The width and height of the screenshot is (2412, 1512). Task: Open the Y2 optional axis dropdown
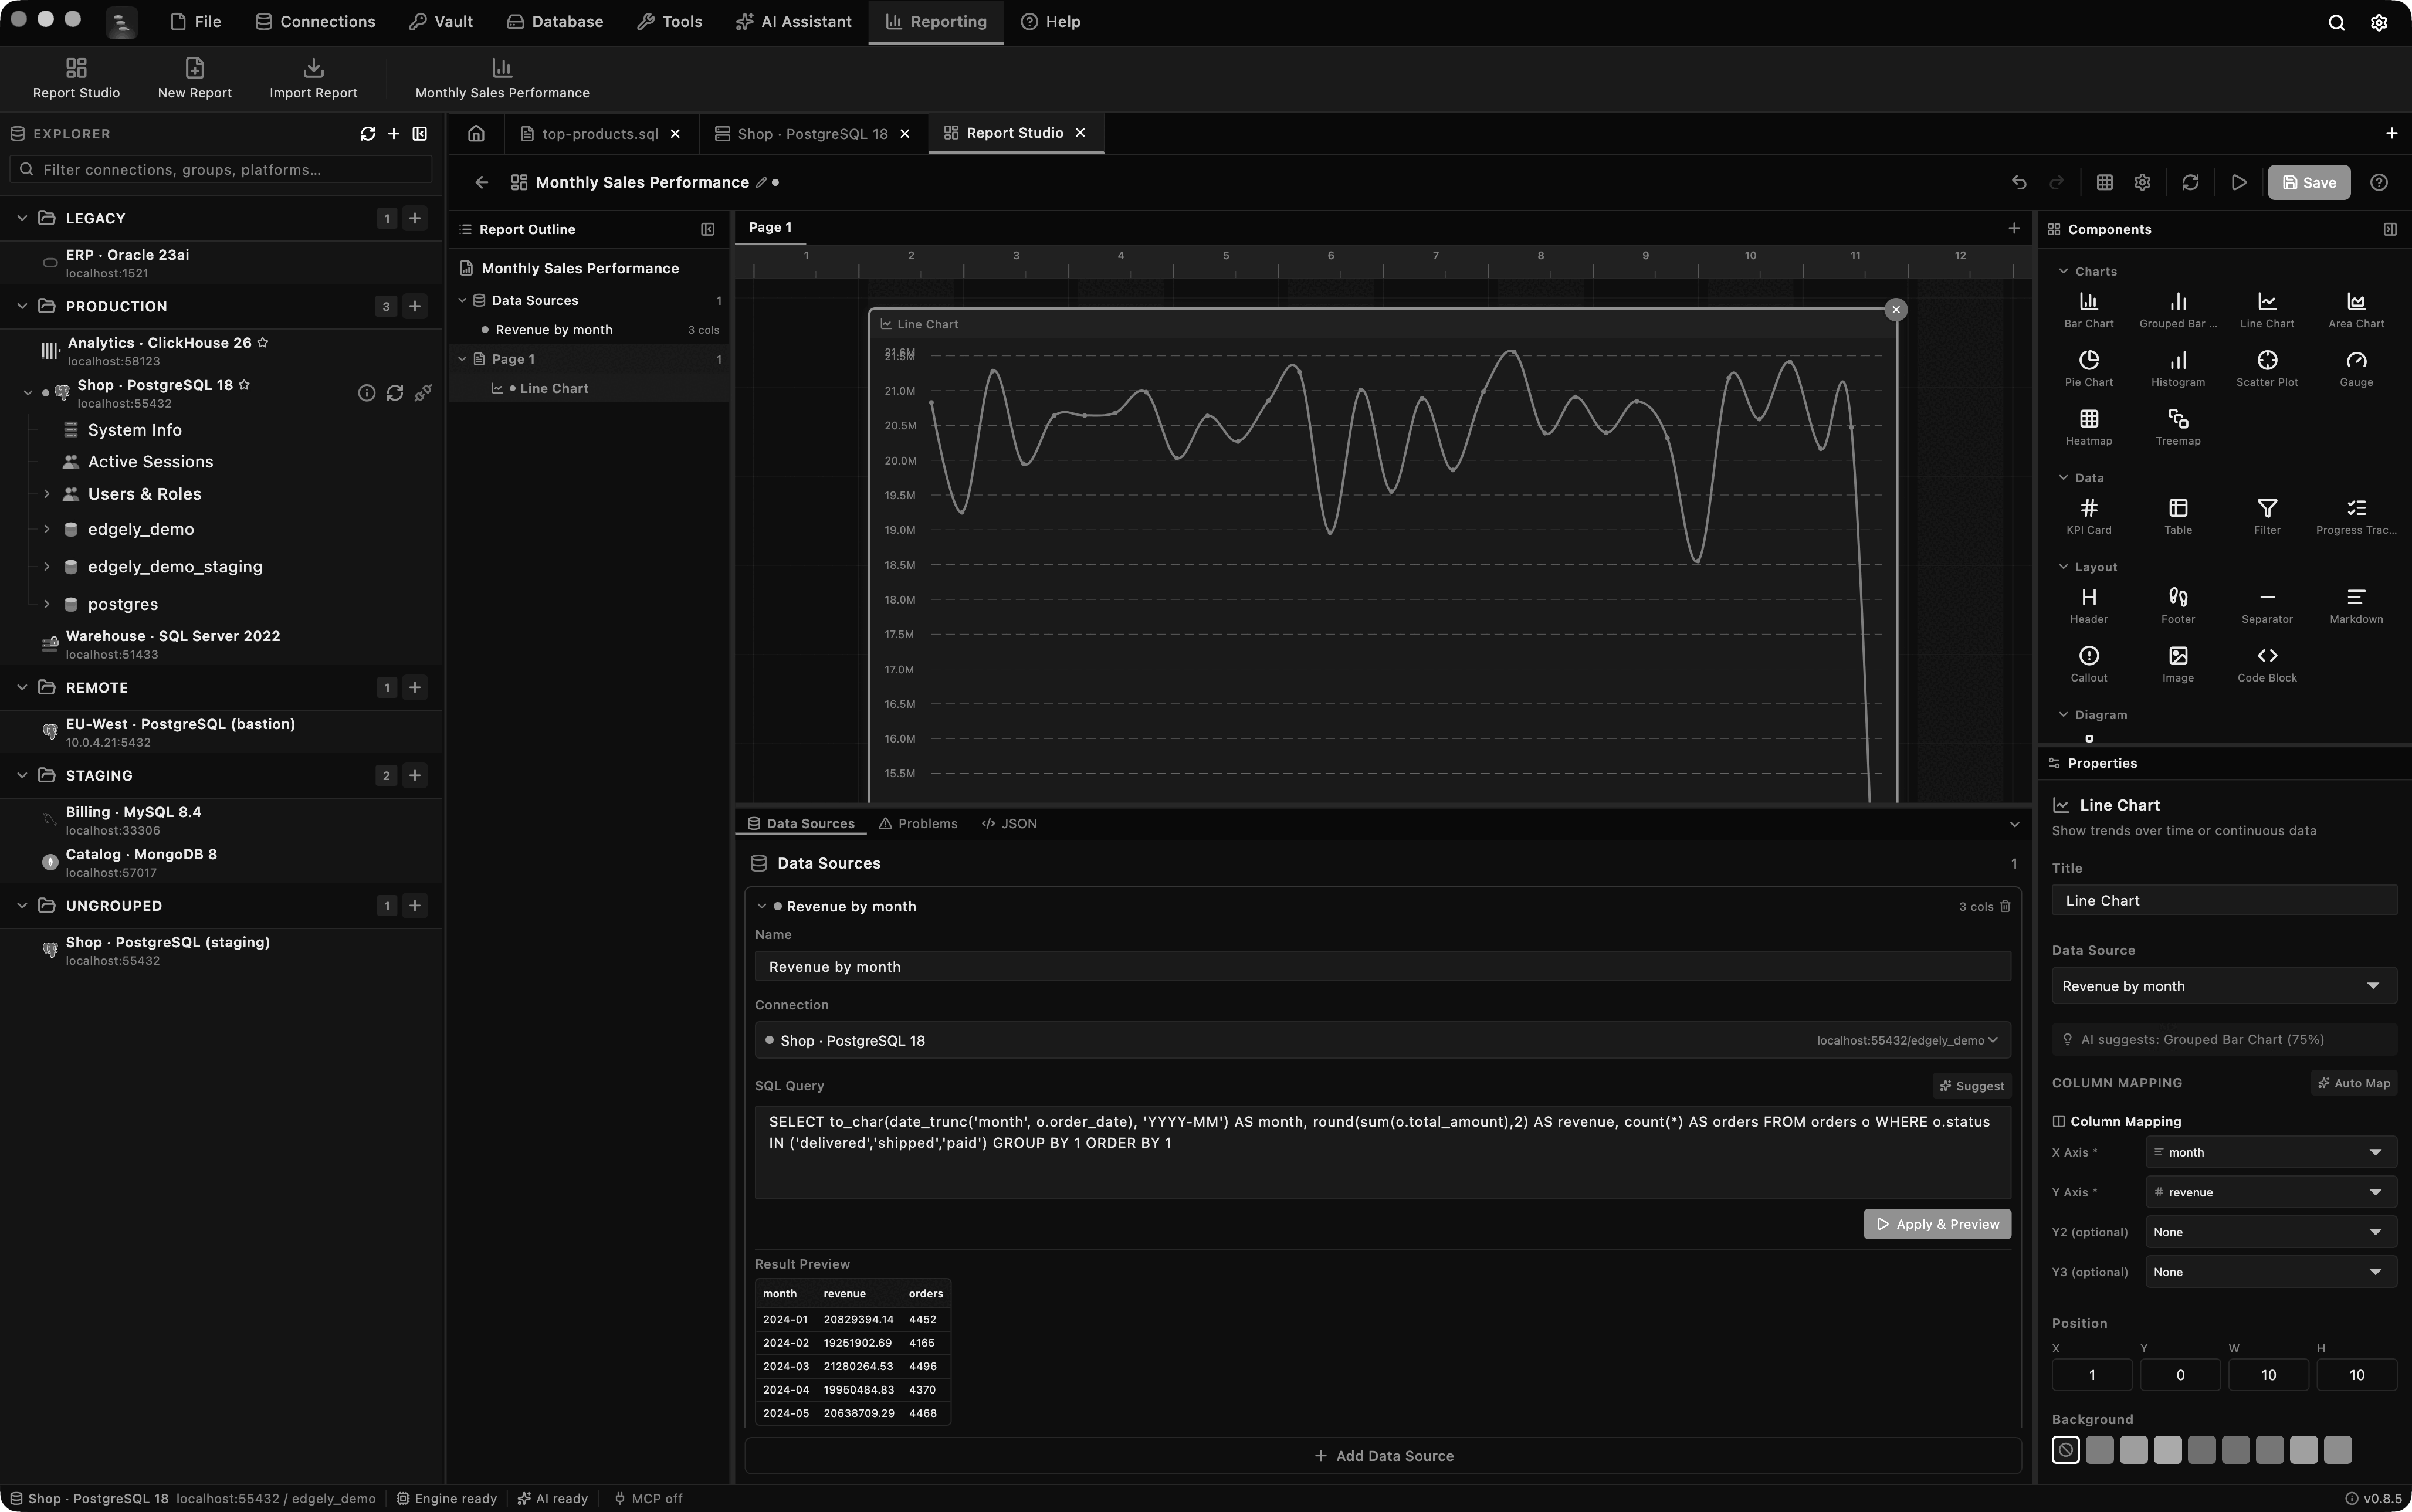pyautogui.click(x=2270, y=1232)
